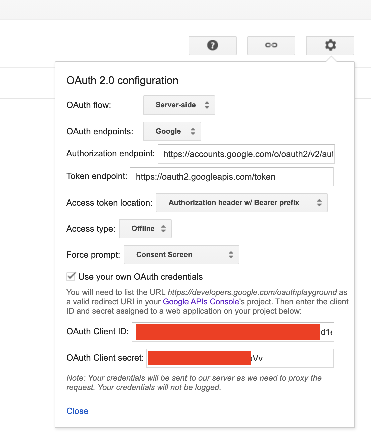Screen dimensions: 371x448
Task: Click the OAuth Client ID field
Action: click(x=233, y=332)
